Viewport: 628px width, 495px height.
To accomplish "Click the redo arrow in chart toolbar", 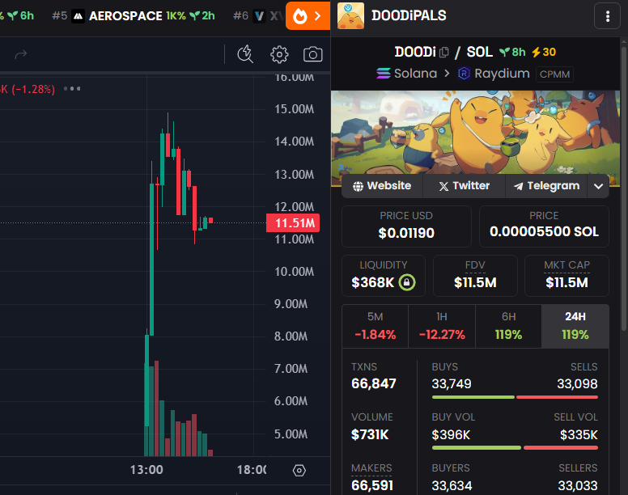I will pos(21,54).
